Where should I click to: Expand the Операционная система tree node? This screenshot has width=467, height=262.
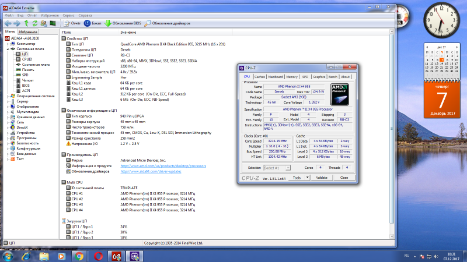tap(9, 96)
